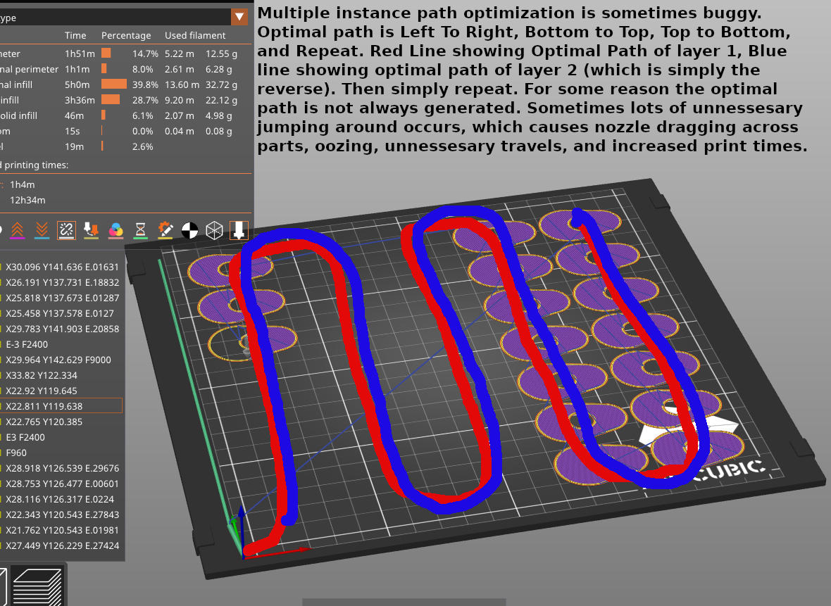The height and width of the screenshot is (606, 831).
Task: Toggle the color changes icon
Action: pos(115,229)
